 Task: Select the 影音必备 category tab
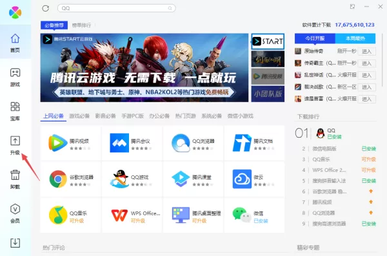pos(105,116)
